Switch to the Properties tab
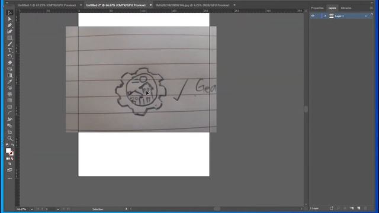This screenshot has width=379, height=213. pyautogui.click(x=317, y=8)
